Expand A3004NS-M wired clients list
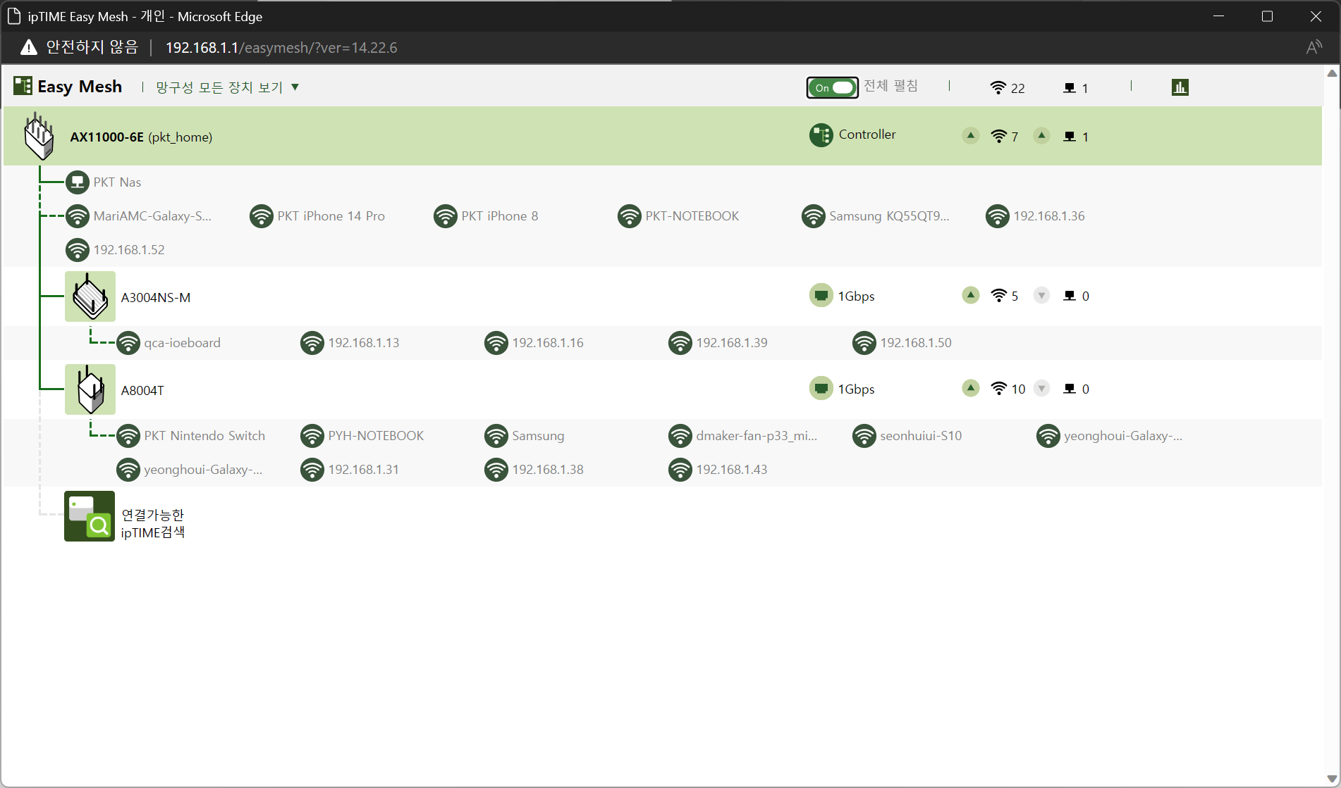1341x788 pixels. pyautogui.click(x=1042, y=295)
